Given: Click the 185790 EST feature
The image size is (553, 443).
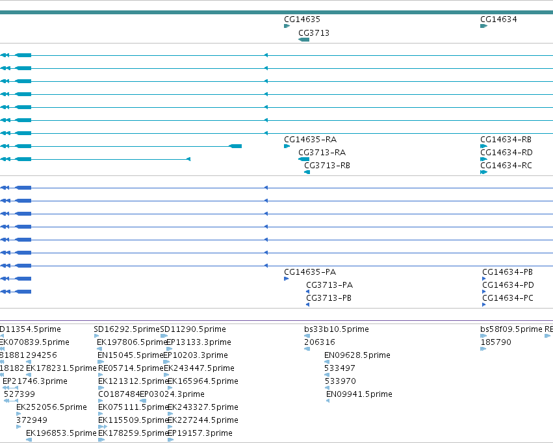Looking at the screenshot, I should tap(483, 349).
